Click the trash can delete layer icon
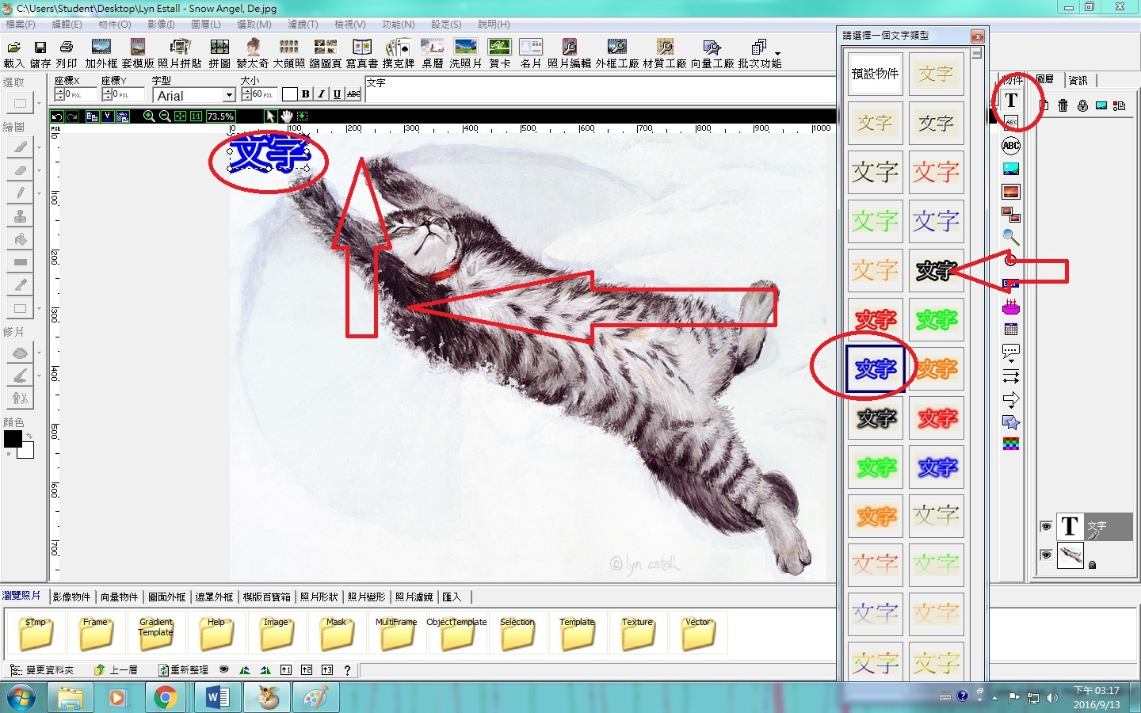The width and height of the screenshot is (1141, 713). [x=1063, y=105]
